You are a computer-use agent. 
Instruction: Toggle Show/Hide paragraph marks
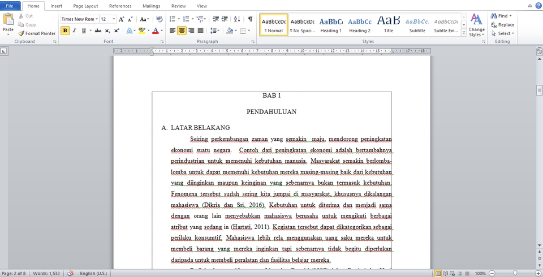click(x=250, y=19)
